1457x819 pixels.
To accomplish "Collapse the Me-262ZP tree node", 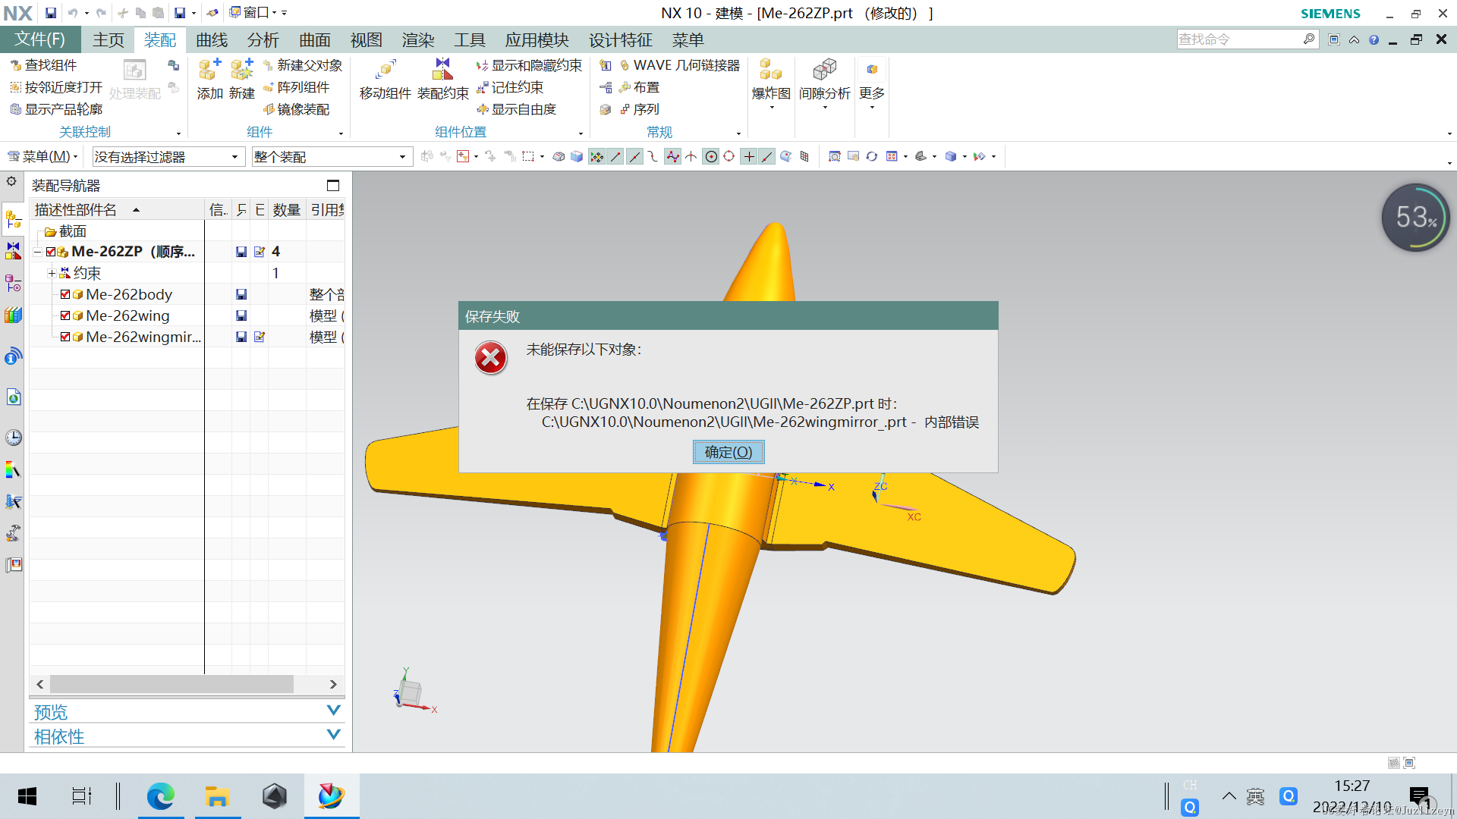I will pos(37,252).
